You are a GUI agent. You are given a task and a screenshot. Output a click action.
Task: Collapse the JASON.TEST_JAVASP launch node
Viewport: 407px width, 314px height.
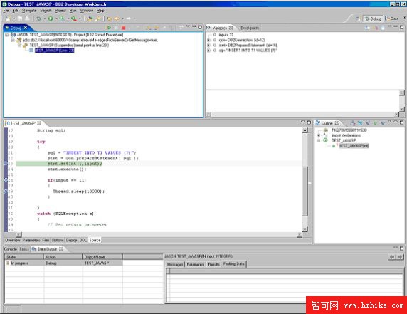coord(6,35)
